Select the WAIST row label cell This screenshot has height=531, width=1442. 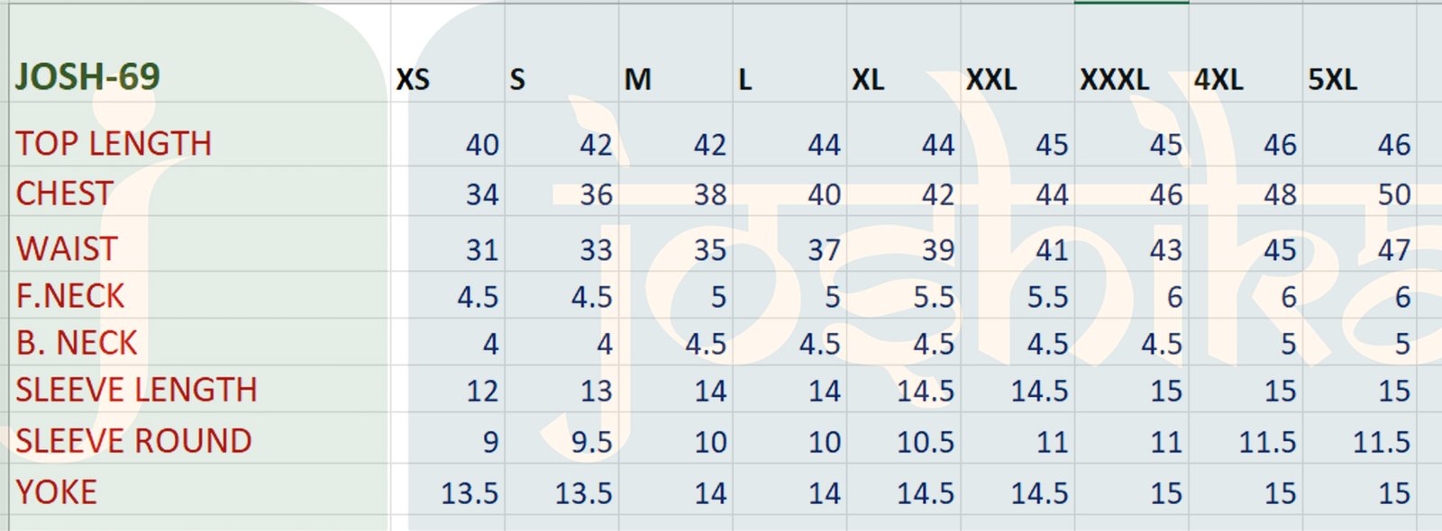[x=67, y=249]
